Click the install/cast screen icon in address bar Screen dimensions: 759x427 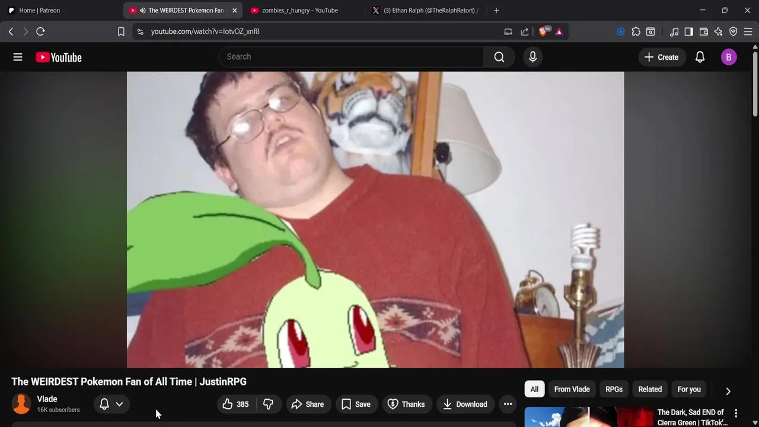(x=508, y=31)
